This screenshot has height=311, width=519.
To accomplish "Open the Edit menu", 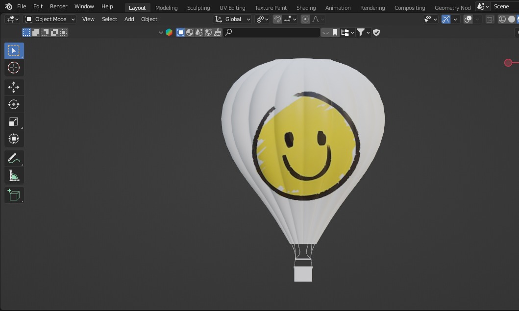I will [38, 6].
